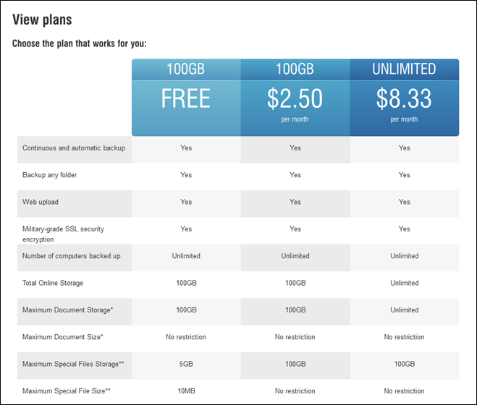Viewport: 477px width, 405px height.
Task: Click the 10MB special file size value
Action: coord(186,391)
